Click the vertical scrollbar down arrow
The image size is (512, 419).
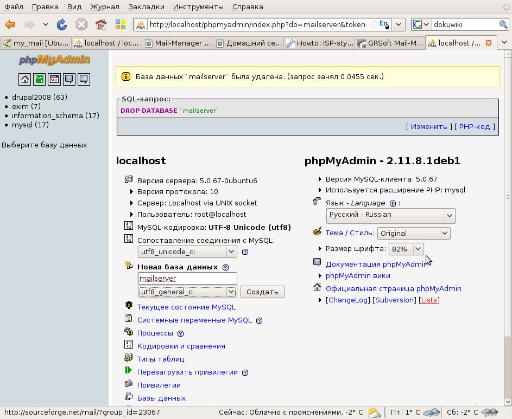pos(508,402)
